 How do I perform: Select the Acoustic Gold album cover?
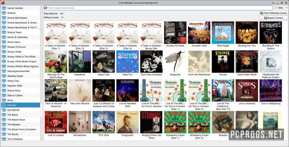199,33
